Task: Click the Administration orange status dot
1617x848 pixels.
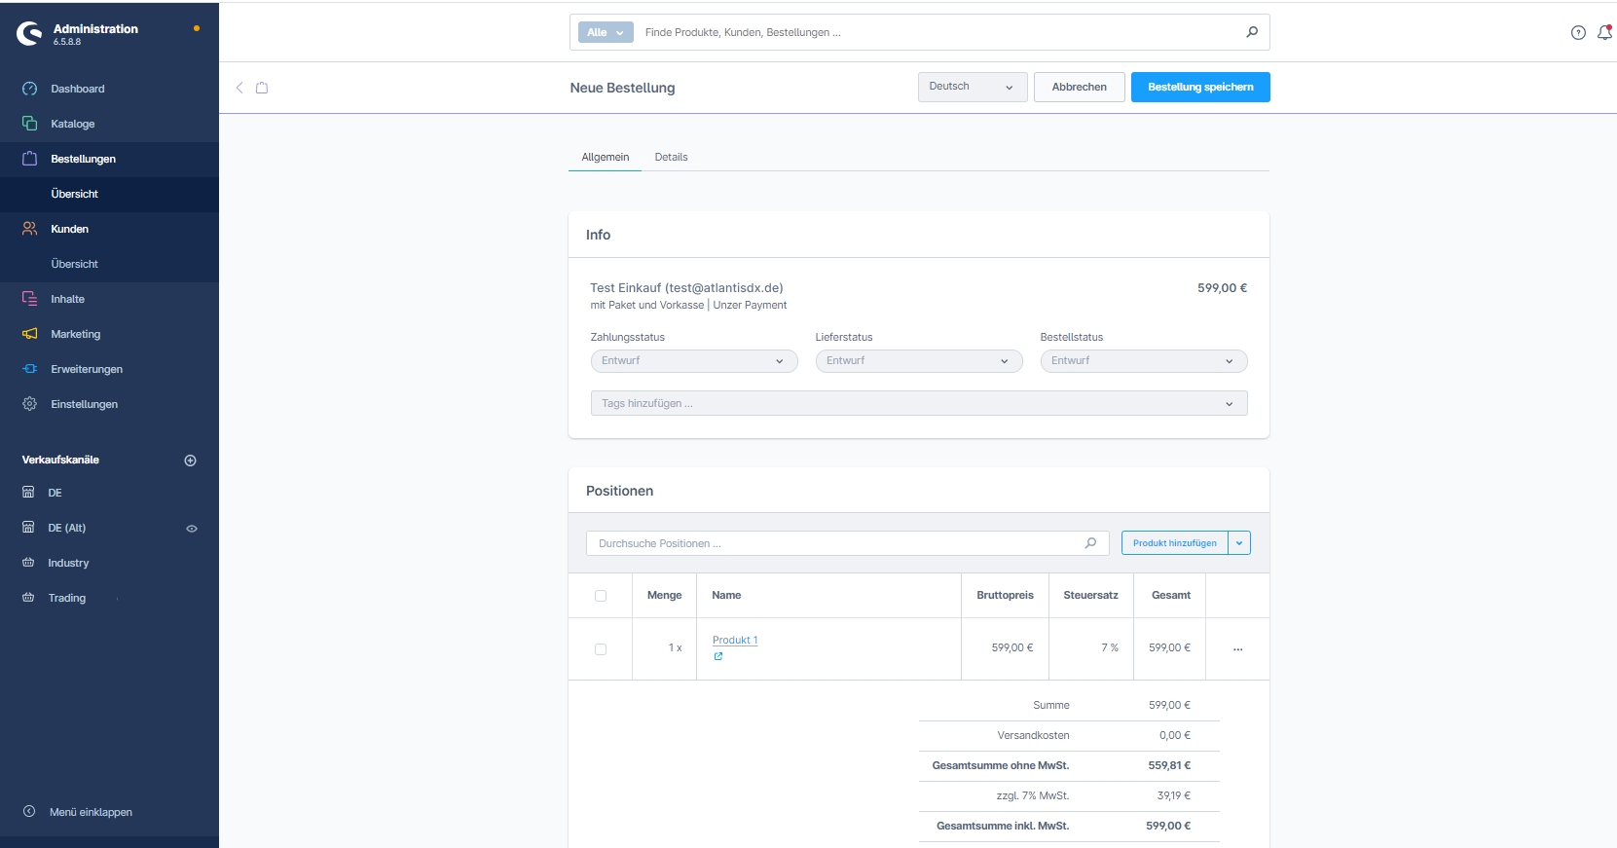Action: point(197,28)
